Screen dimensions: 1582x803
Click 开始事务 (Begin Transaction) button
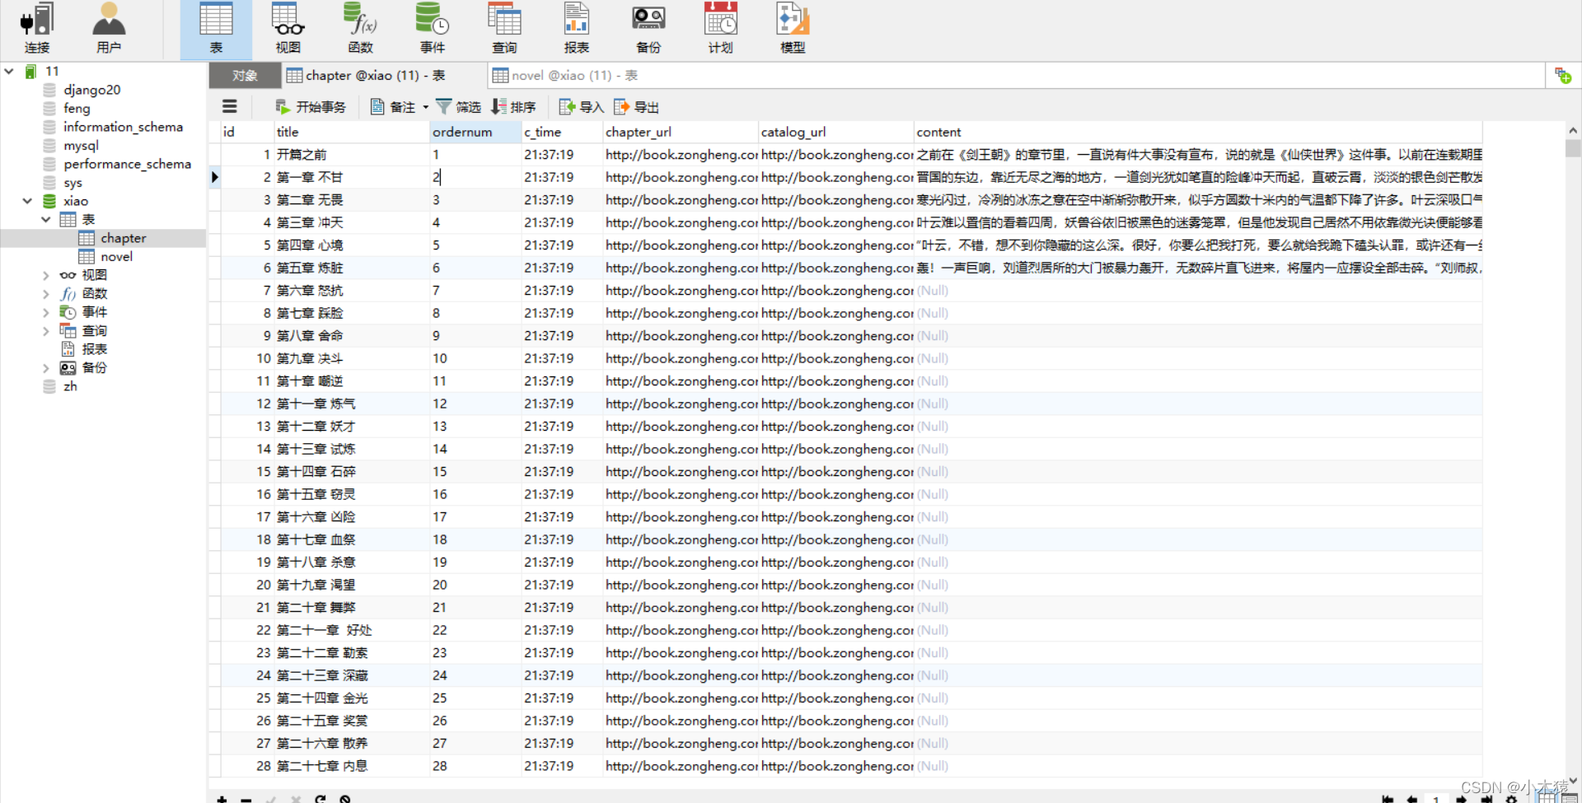pos(311,107)
